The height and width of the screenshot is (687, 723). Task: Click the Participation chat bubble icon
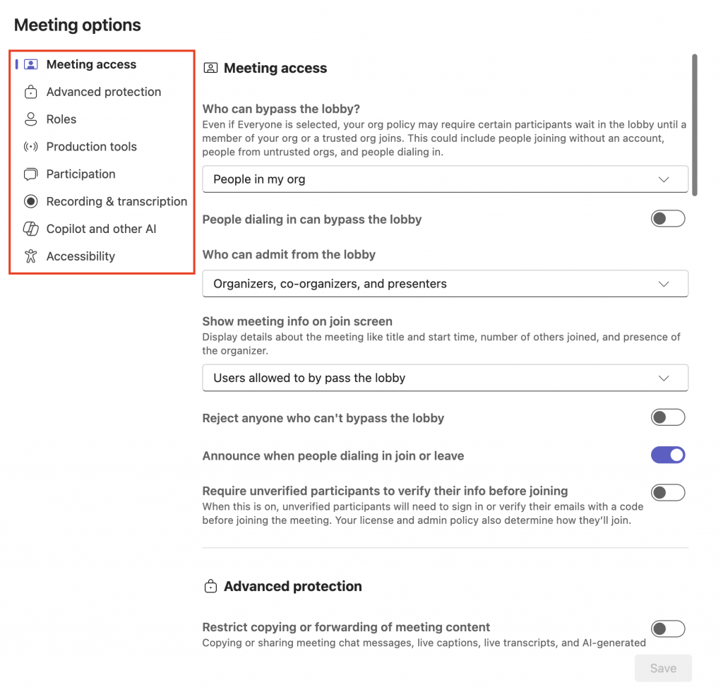point(30,174)
